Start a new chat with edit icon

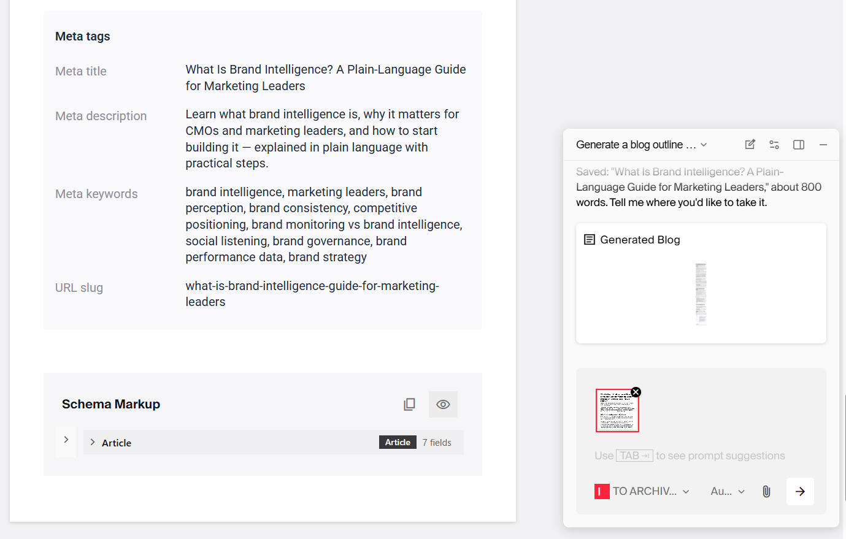750,145
